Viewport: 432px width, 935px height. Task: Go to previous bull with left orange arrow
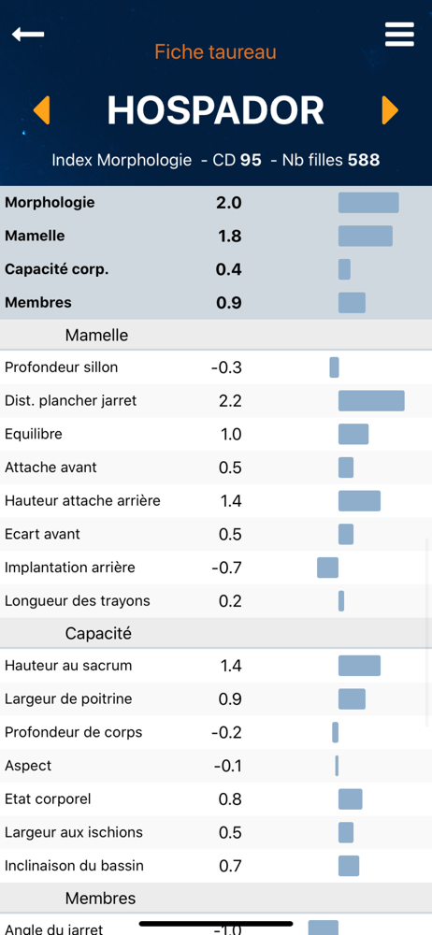(x=41, y=110)
